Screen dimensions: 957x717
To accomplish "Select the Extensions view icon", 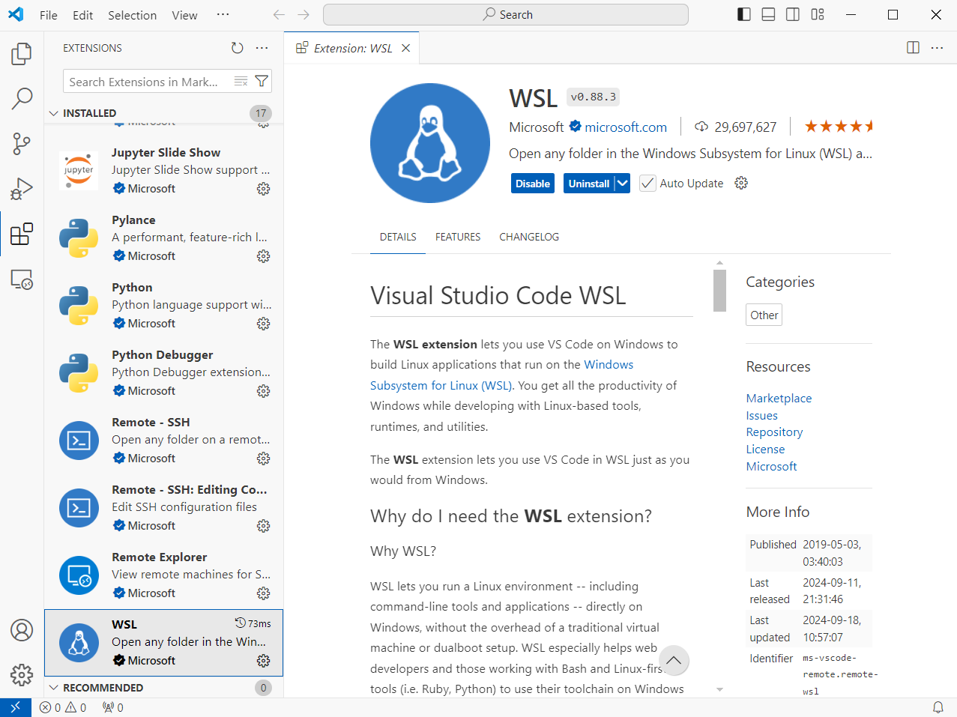I will (x=22, y=234).
